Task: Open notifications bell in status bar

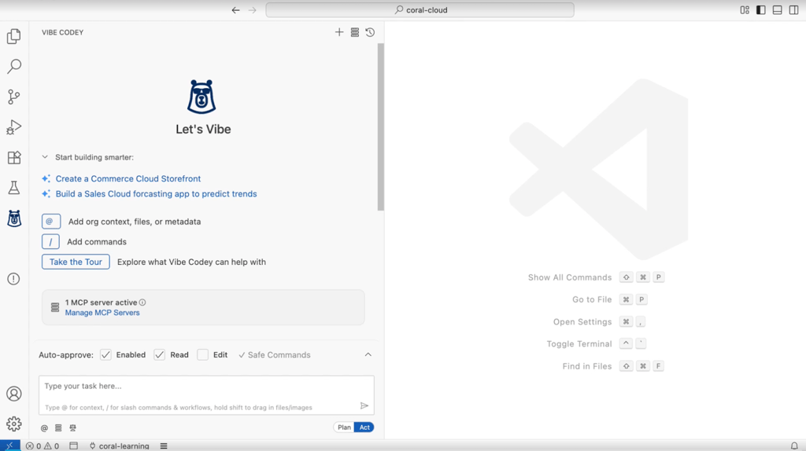Action: point(794,445)
